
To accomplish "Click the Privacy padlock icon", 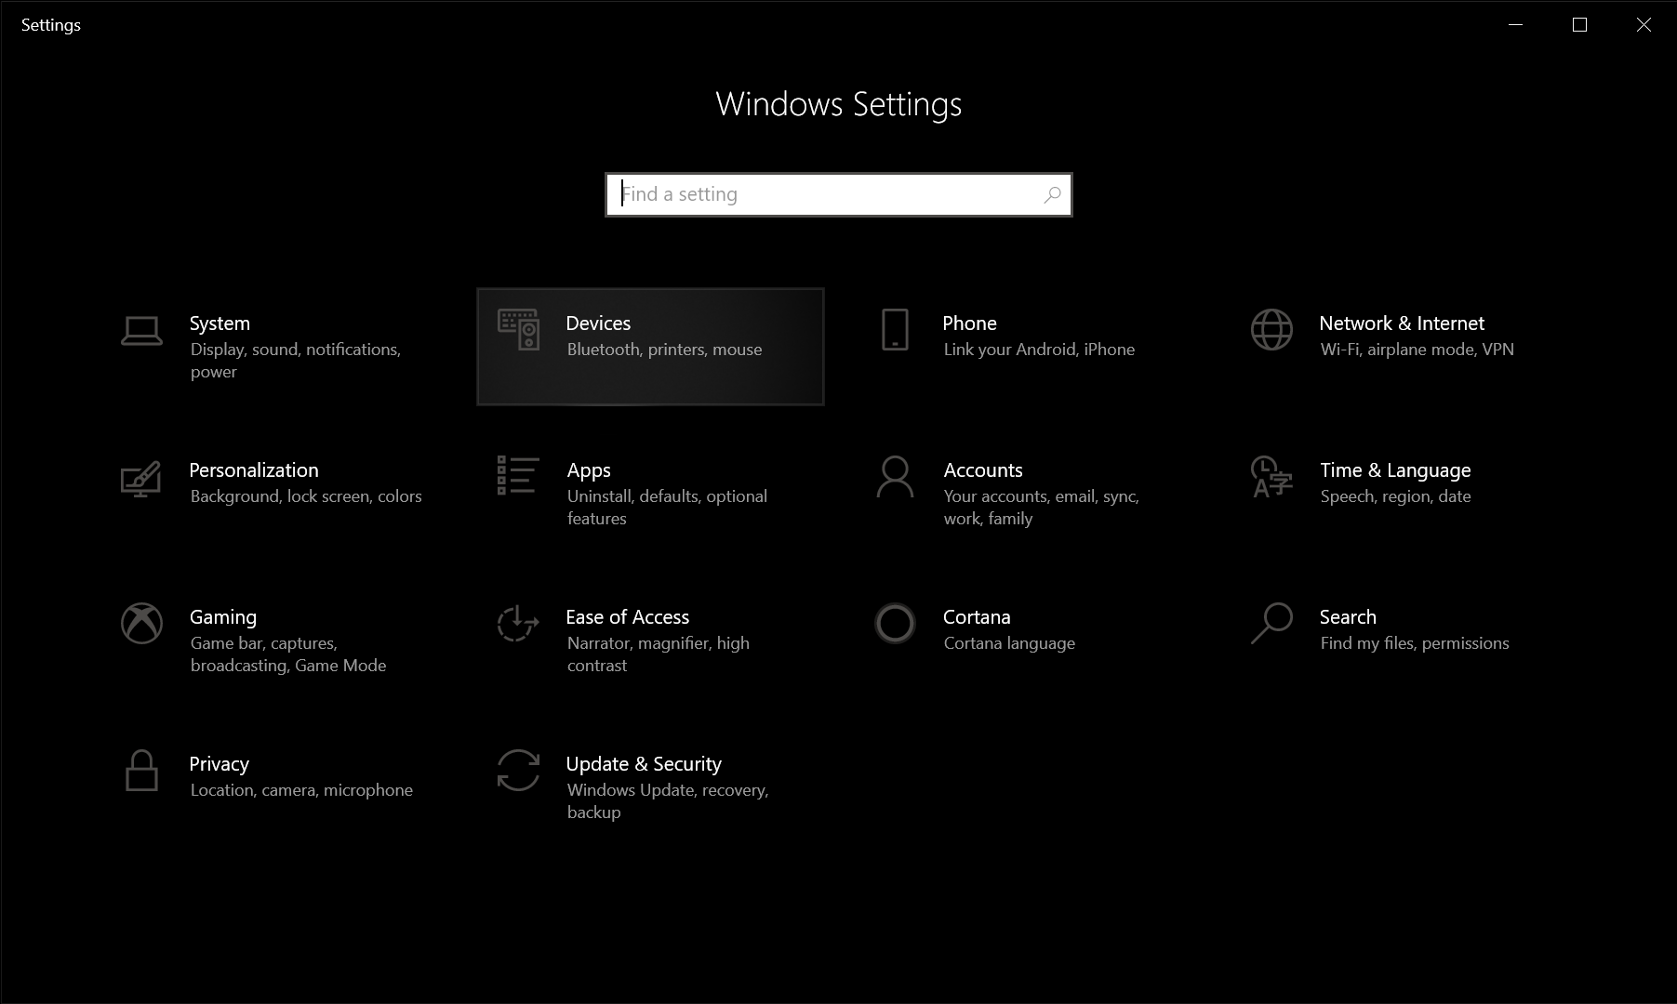I will pyautogui.click(x=140, y=772).
